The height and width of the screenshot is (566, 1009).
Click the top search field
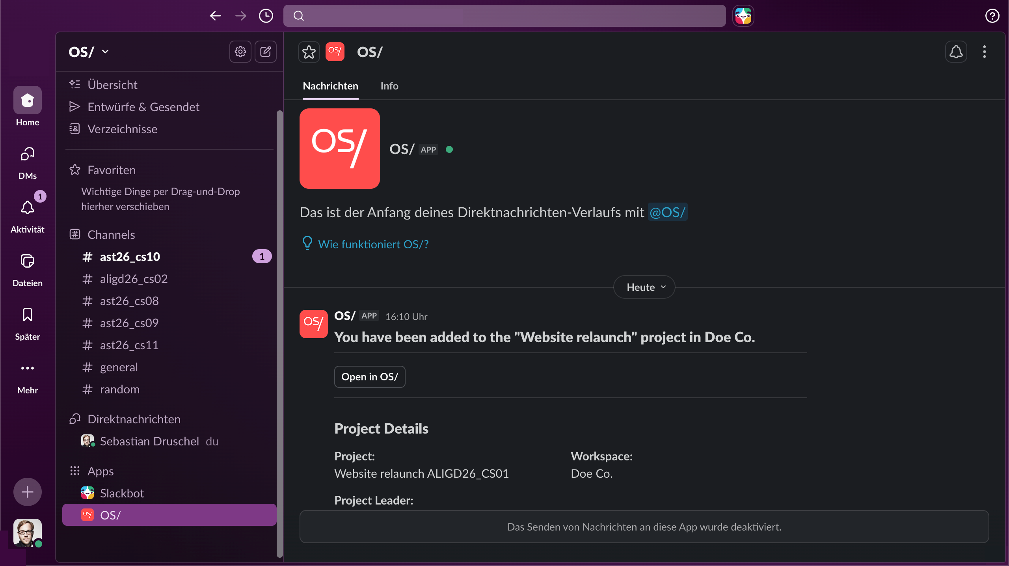pos(504,16)
